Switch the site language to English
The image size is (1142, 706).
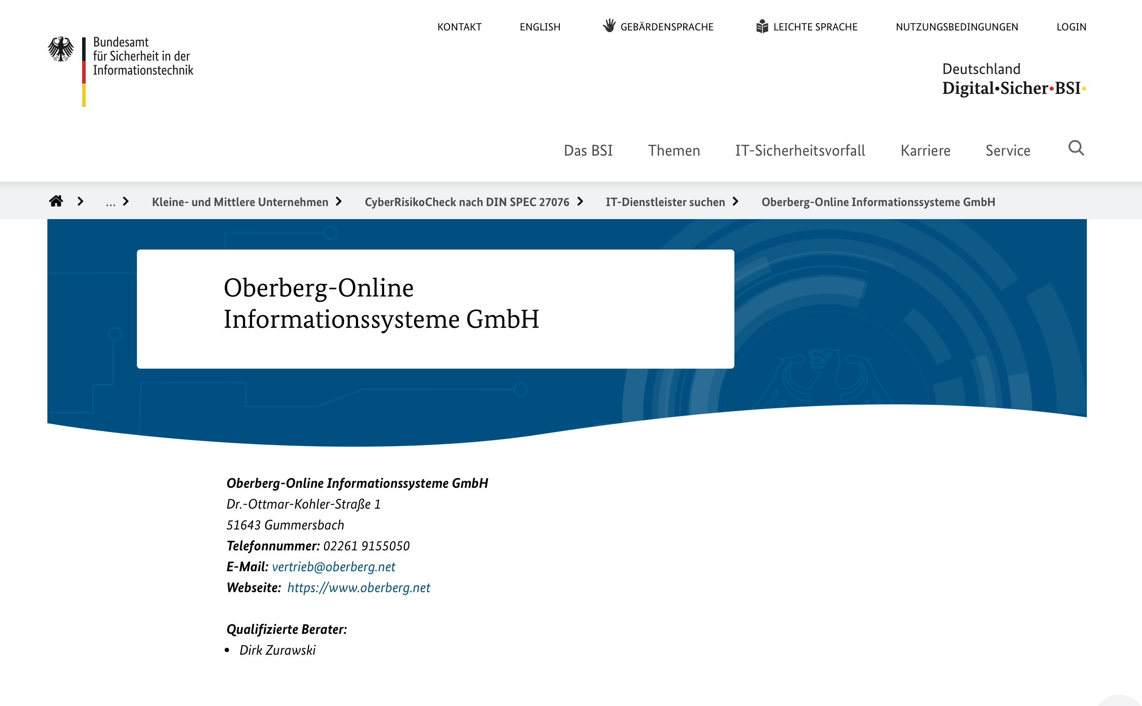540,27
